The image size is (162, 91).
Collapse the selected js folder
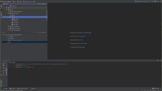[x=10, y=17]
